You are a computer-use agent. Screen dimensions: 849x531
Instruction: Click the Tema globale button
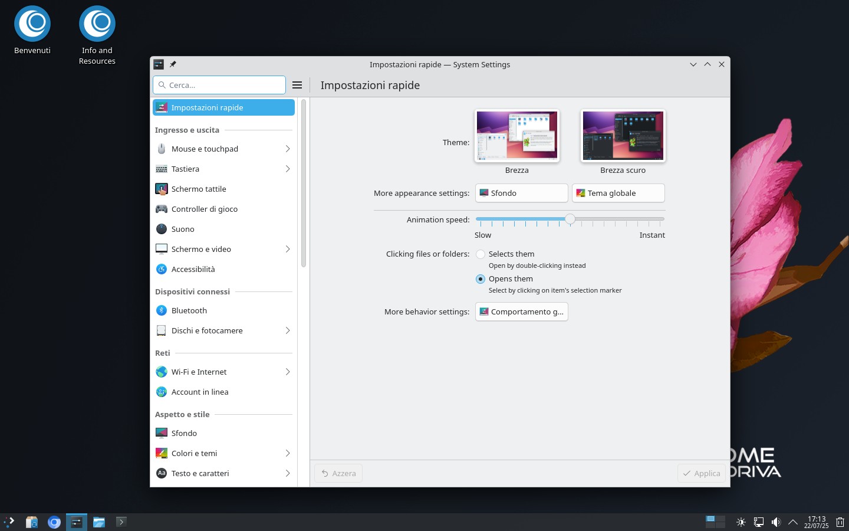tap(618, 193)
